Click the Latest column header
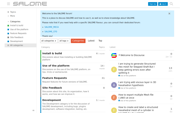The image size is (180, 113). (112, 47)
